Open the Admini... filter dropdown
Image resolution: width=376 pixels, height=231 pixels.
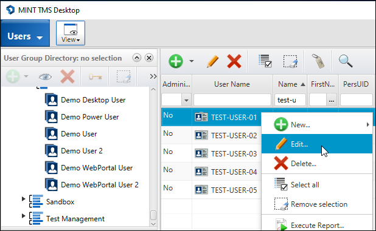click(186, 100)
